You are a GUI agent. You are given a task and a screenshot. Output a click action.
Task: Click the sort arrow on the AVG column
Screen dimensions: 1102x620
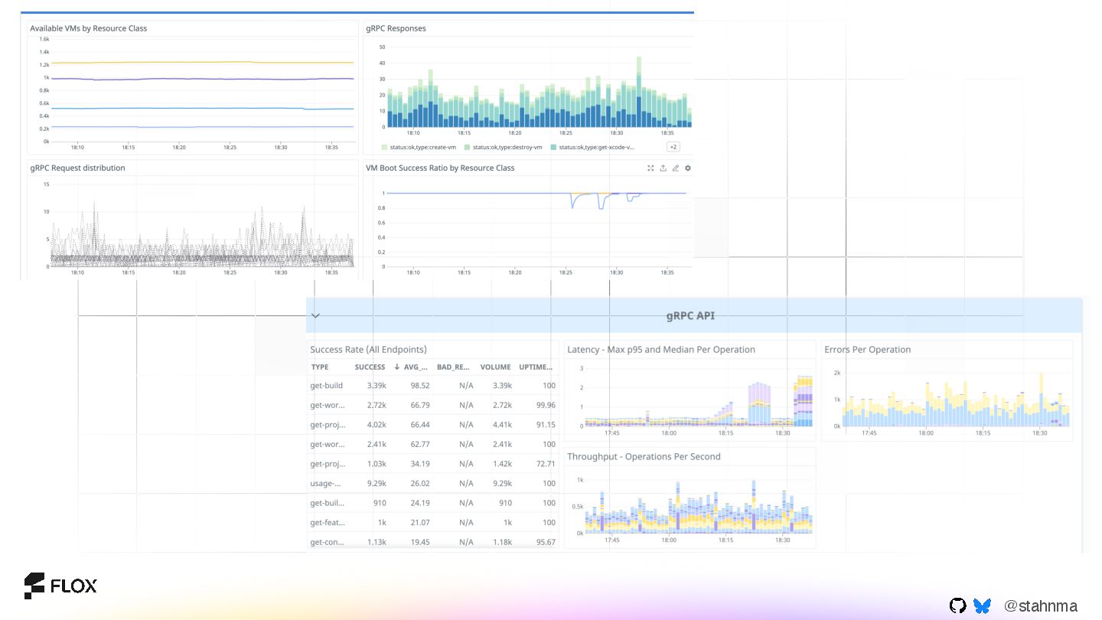pyautogui.click(x=397, y=367)
